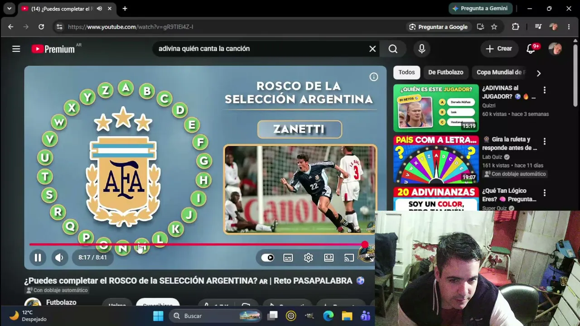
Task: Submit the YouTube search with magnifier
Action: 393,48
